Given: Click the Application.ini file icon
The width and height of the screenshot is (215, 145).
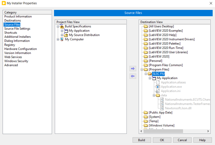Looking at the screenshot, I should [x=158, y=91].
